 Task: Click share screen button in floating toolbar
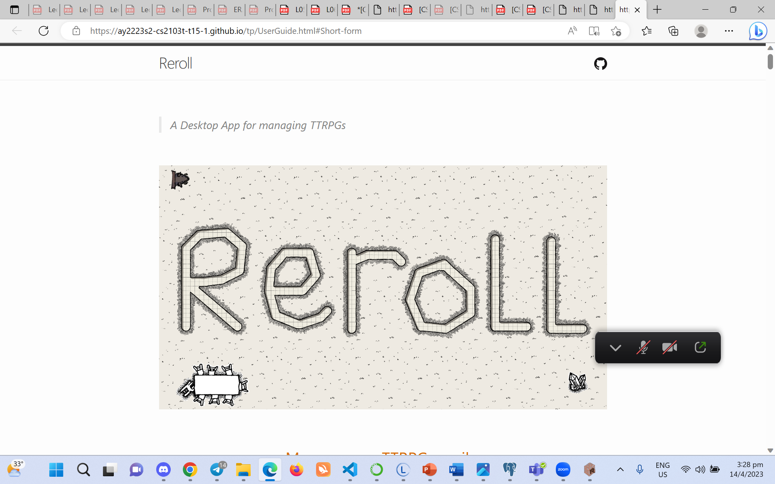(x=700, y=348)
